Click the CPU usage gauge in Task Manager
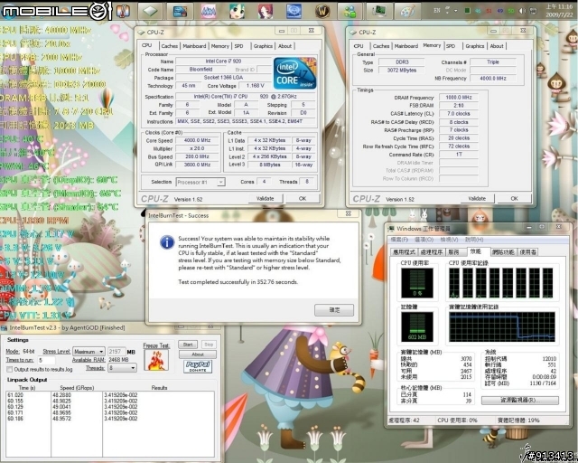The image size is (578, 463). click(417, 283)
